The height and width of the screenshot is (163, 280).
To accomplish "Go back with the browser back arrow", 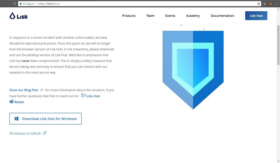I will click(3, 4).
